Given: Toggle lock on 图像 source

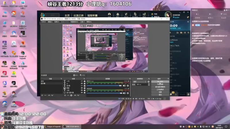Looking at the screenshot, I should click(85, 88).
